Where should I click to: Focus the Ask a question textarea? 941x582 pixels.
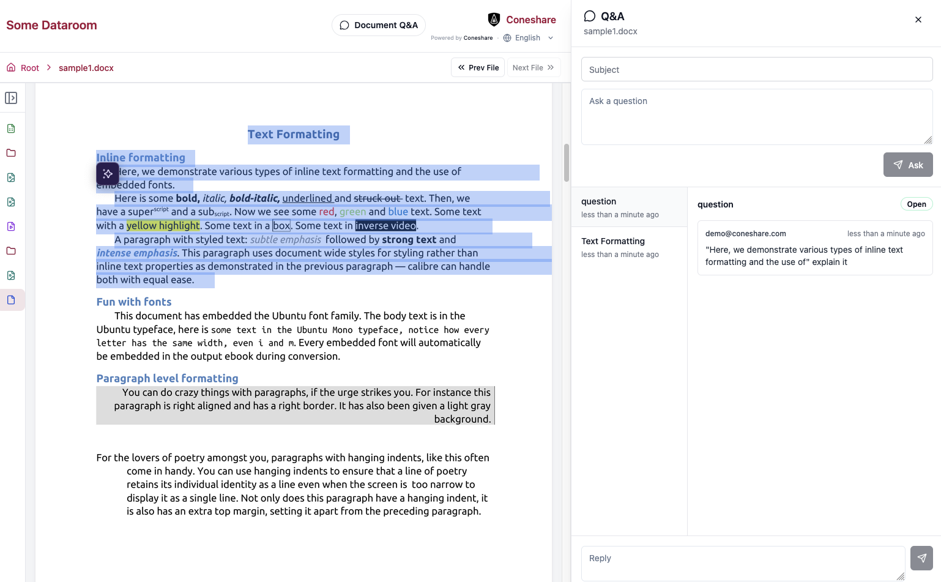(757, 117)
